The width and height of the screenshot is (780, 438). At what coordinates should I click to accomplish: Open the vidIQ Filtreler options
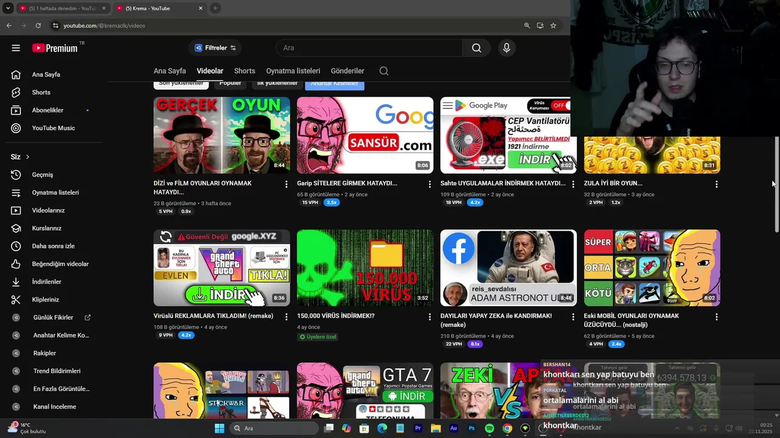[x=215, y=48]
